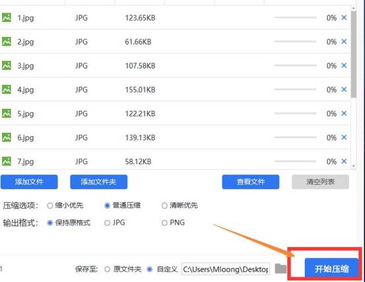The height and width of the screenshot is (282, 365).
Task: Click the image icon beside 2.jpg
Action: (7, 42)
